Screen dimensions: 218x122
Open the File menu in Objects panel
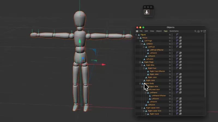tap(141, 31)
